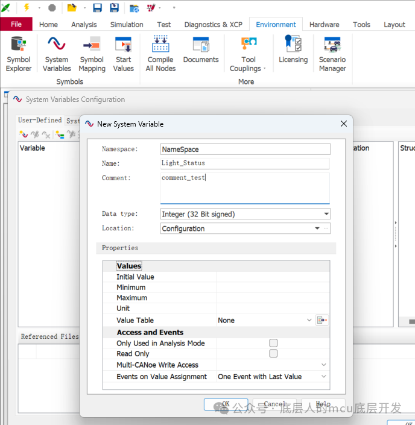Click the Name field containing Light_Status
The image size is (415, 425).
pyautogui.click(x=246, y=163)
